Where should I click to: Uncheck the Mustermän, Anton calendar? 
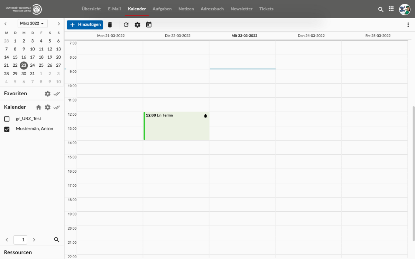[x=7, y=129]
